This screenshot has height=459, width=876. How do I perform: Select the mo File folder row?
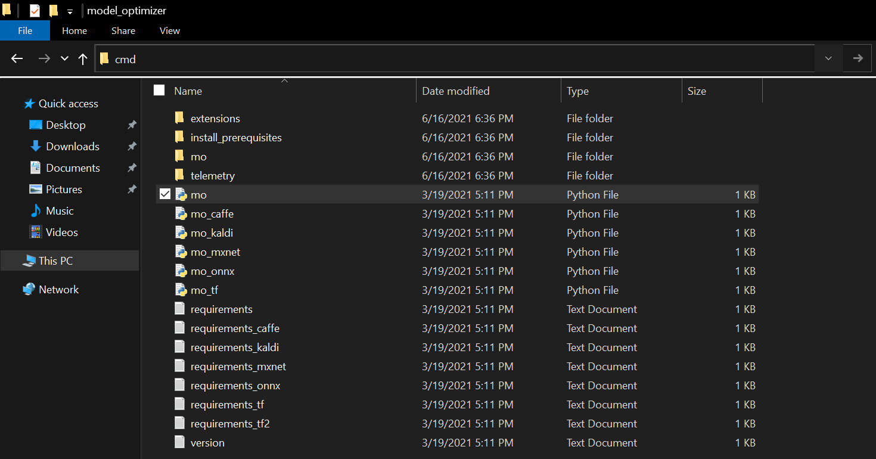click(457, 156)
